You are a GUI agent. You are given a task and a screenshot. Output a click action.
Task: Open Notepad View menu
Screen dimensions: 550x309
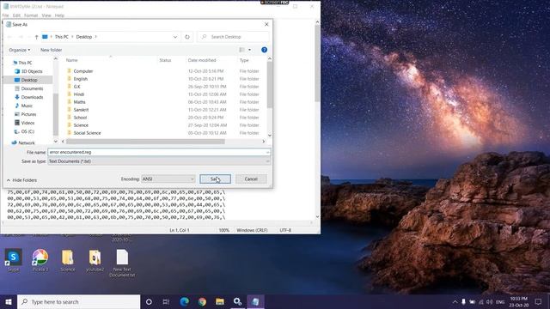click(46, 15)
